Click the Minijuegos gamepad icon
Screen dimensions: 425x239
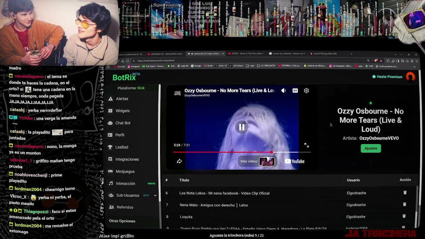click(x=111, y=171)
